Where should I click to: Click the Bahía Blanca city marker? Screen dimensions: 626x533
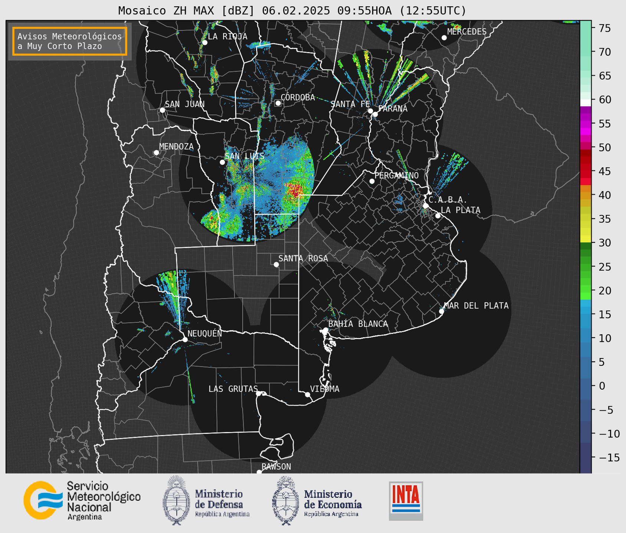[x=325, y=330]
